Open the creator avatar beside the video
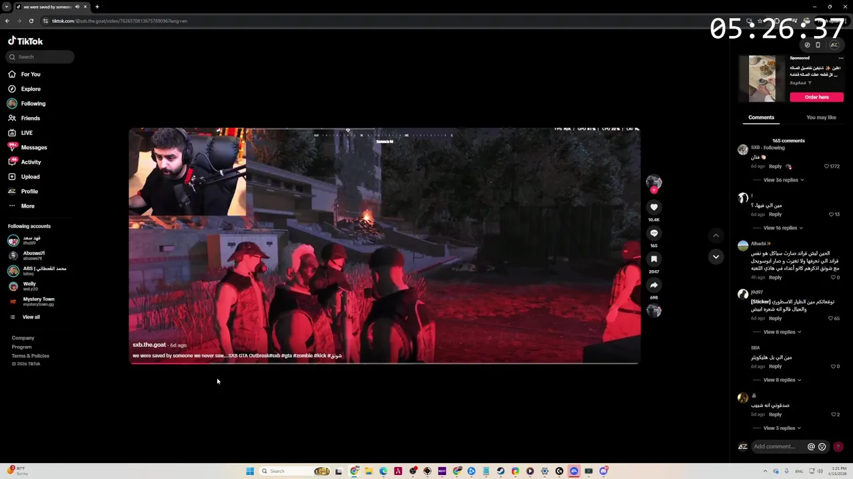Screen dimensions: 853x479 [x=654, y=182]
